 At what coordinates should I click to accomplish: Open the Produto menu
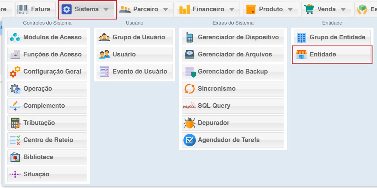(x=270, y=9)
